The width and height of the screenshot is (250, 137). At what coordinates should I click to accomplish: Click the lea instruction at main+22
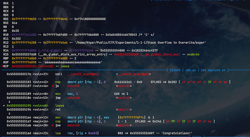pyautogui.click(x=58, y=133)
